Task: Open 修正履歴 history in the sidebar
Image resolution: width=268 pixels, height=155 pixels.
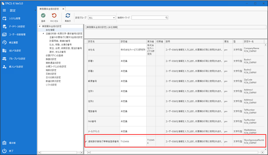Action: (13, 43)
